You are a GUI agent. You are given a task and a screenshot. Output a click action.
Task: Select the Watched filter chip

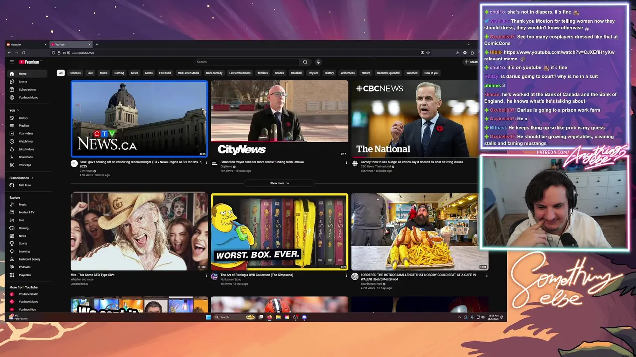click(412, 73)
